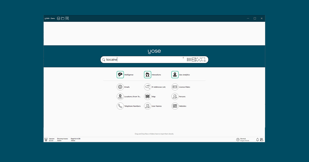The width and height of the screenshot is (309, 162).
Task: Select the Emails category
Action: pos(120,87)
